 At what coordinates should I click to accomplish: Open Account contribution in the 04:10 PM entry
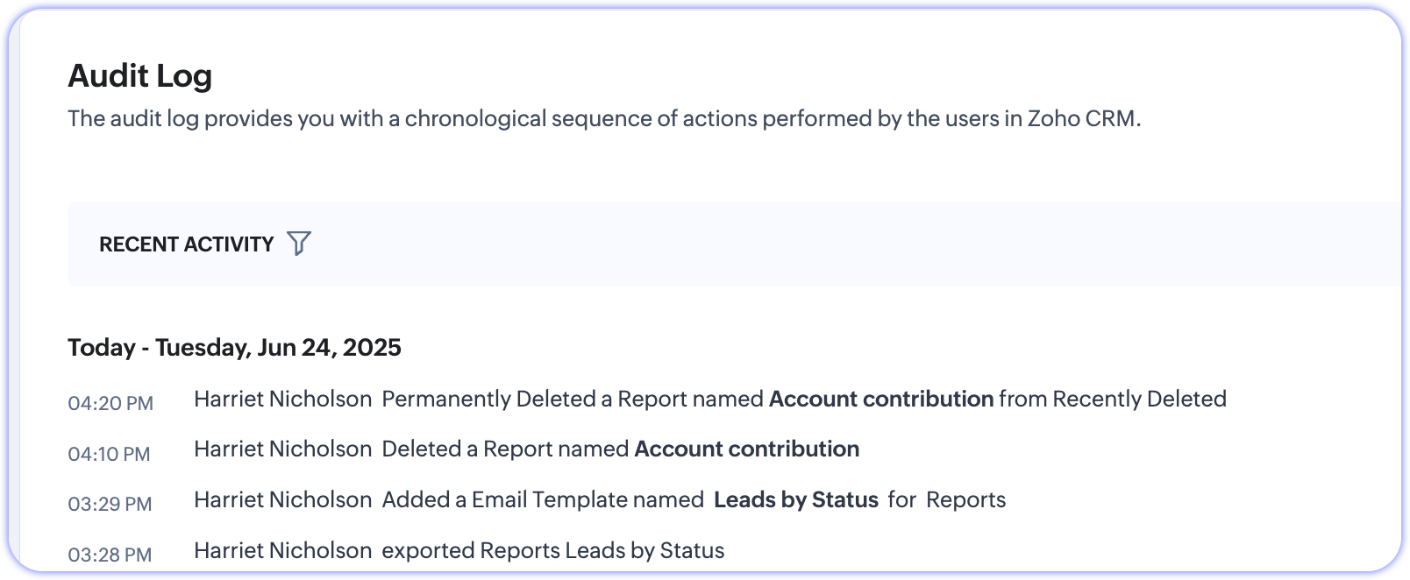pos(746,449)
